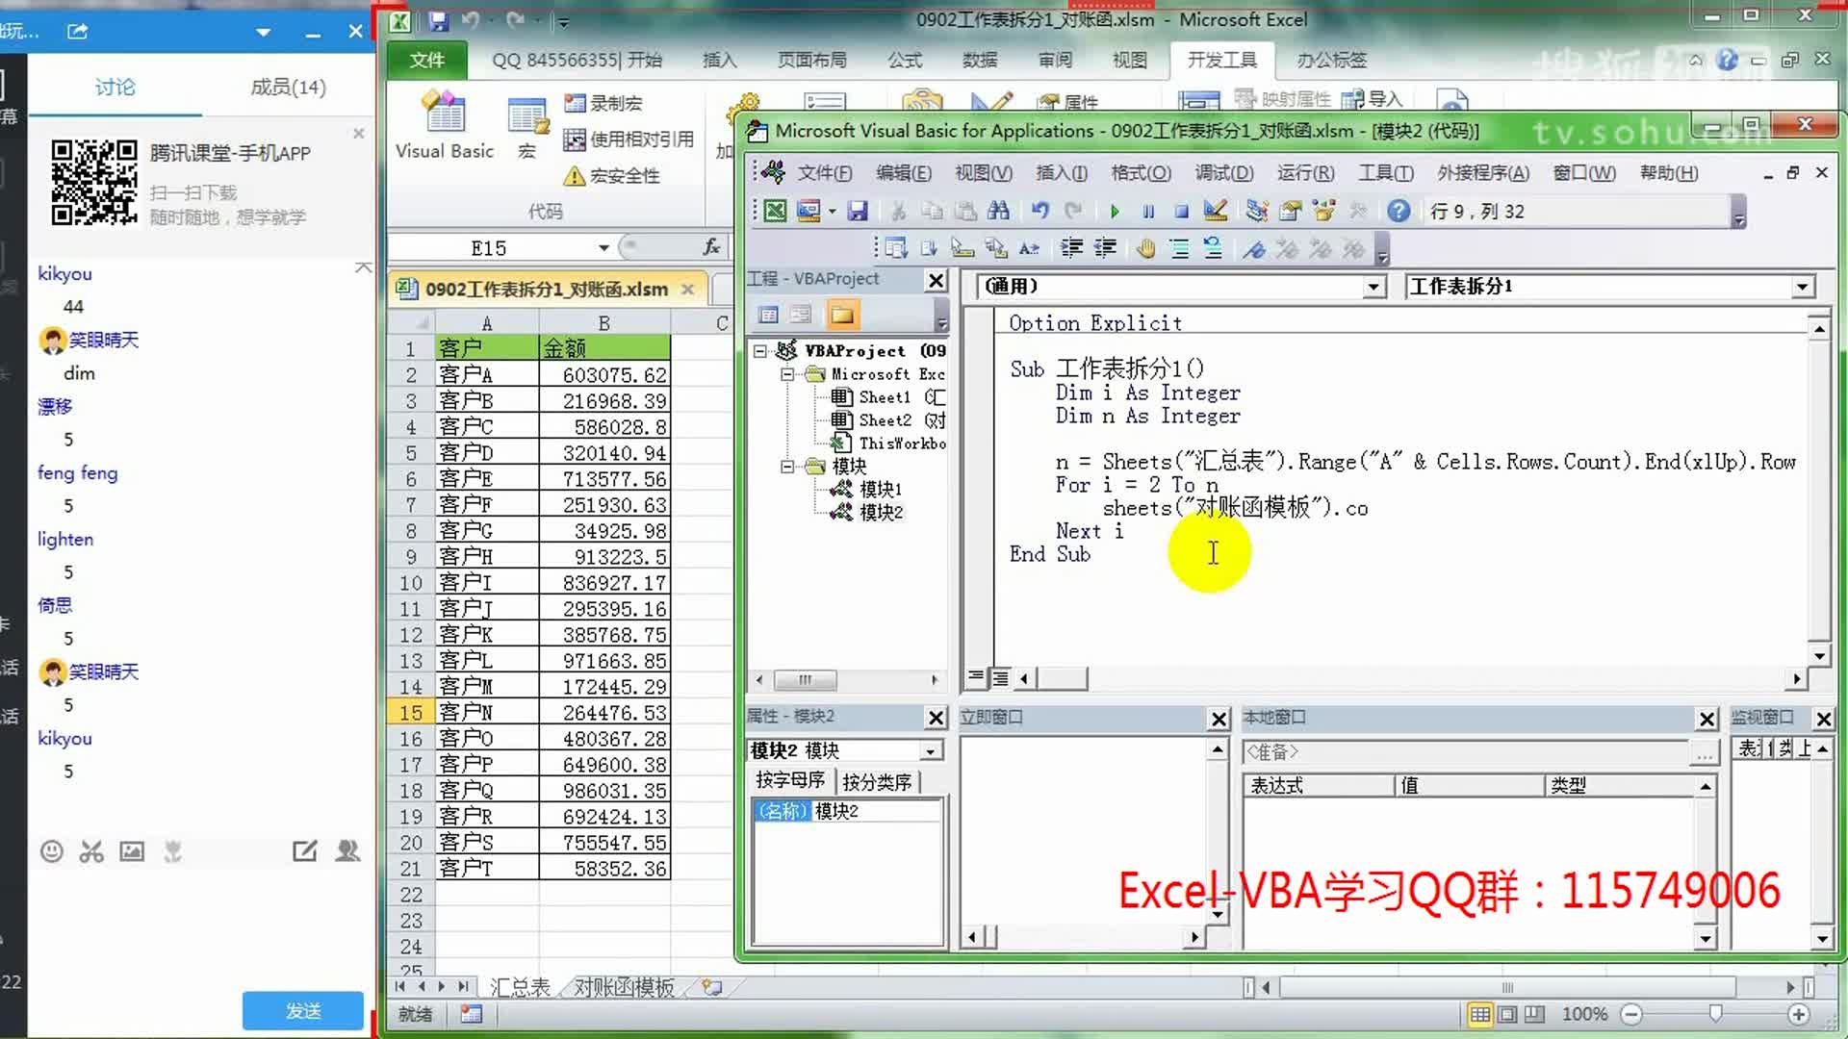Click zoom in plus button in status bar
The width and height of the screenshot is (1848, 1039).
1798,1014
